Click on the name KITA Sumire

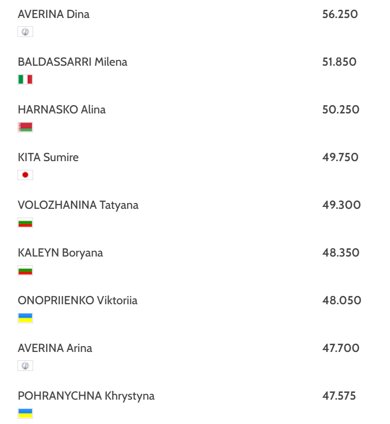point(48,157)
